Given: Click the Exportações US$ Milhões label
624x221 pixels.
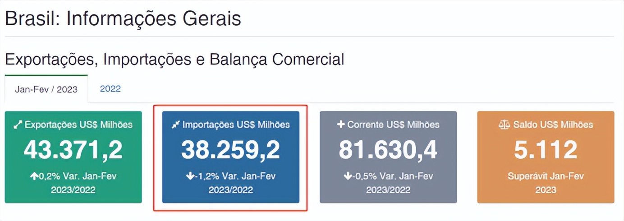Looking at the screenshot, I should coord(78,125).
